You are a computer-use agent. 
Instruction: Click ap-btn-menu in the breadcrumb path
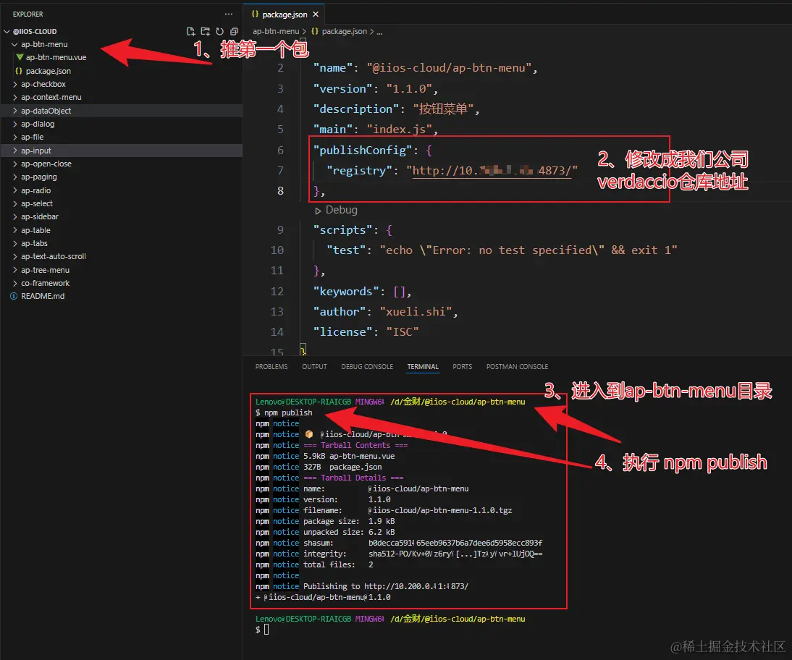[x=276, y=31]
